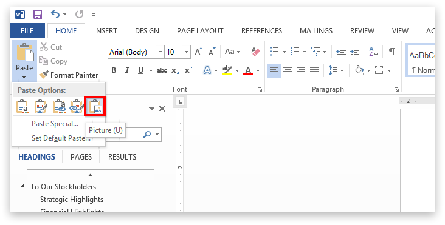This screenshot has width=445, height=225.
Task: Click Shading paint bucket icon
Action: coord(359,70)
